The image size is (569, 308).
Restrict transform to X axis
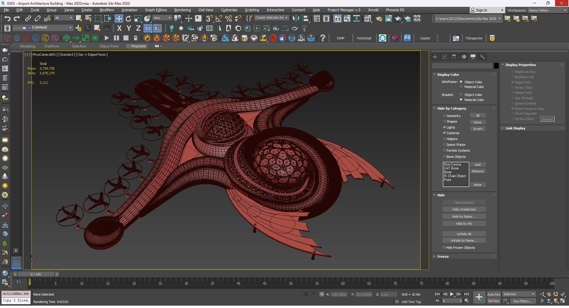click(119, 28)
